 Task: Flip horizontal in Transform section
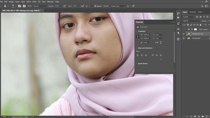click(x=157, y=43)
